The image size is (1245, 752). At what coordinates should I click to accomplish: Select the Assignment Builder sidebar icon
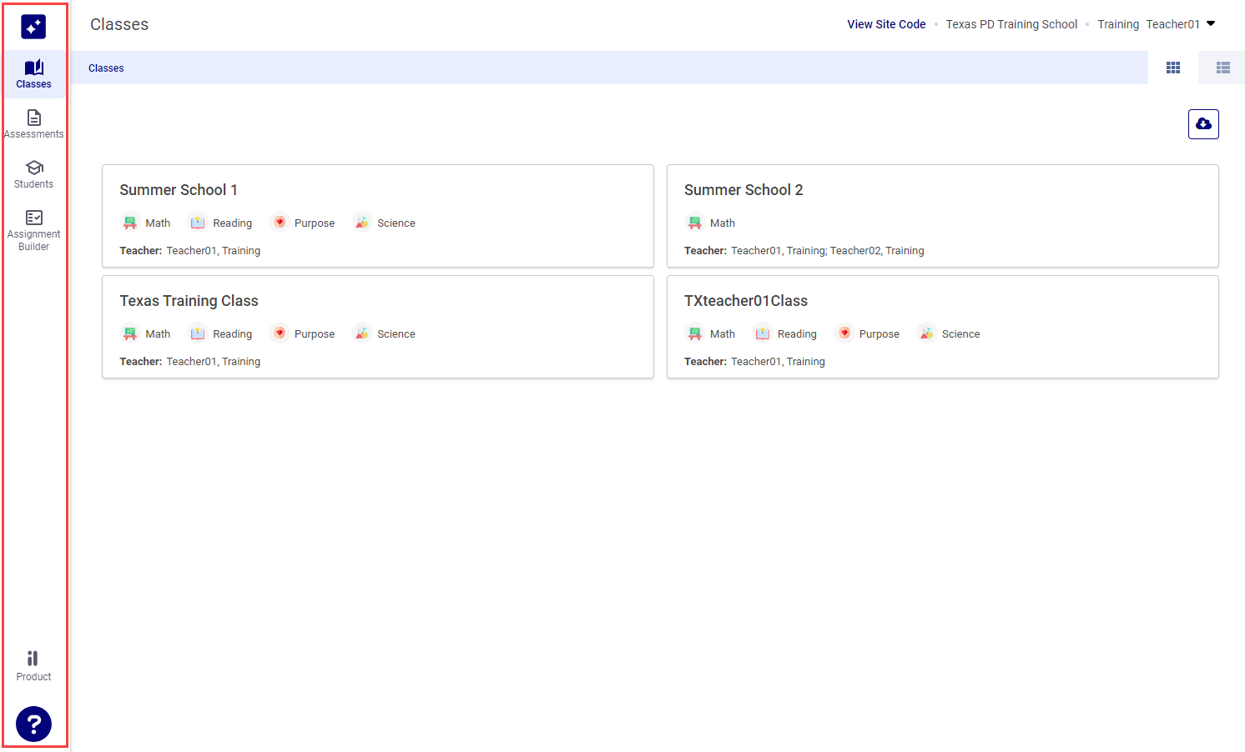point(33,227)
